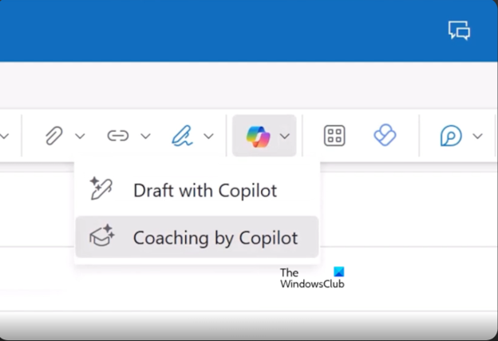Click the dropdown chevron left of paperclip
This screenshot has height=341, width=498.
click(x=4, y=137)
